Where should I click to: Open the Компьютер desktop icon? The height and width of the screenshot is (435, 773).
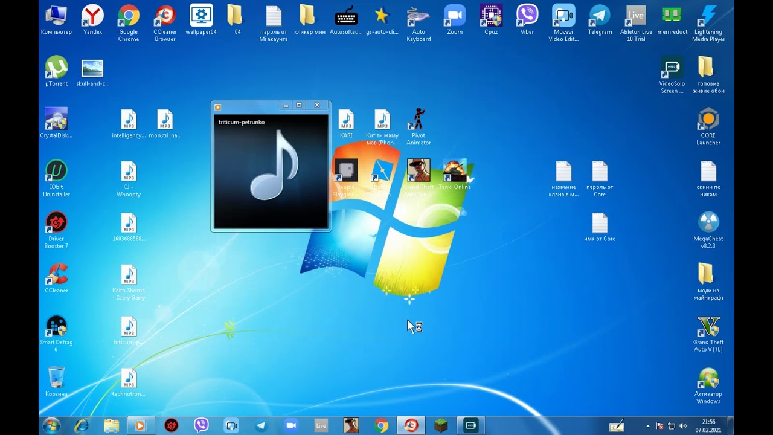pyautogui.click(x=56, y=20)
